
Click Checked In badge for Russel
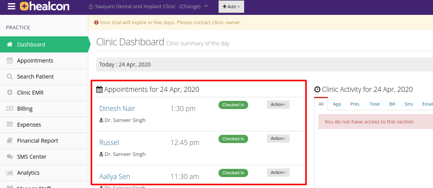click(x=233, y=139)
